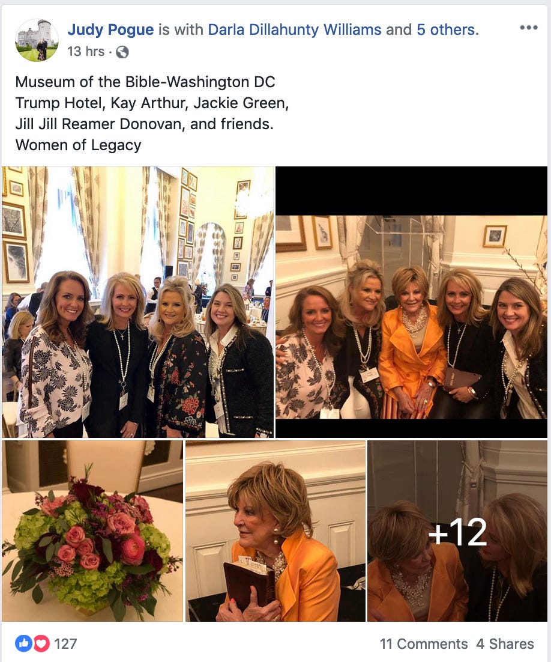This screenshot has height=662, width=551.
Task: Open the 11 Comments link
Action: (x=424, y=644)
